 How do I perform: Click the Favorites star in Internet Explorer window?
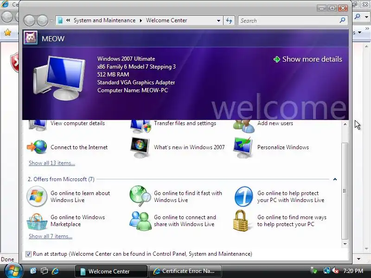click(7, 32)
